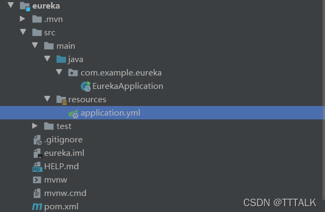Collapse the java source folder arrow

pyautogui.click(x=47, y=59)
